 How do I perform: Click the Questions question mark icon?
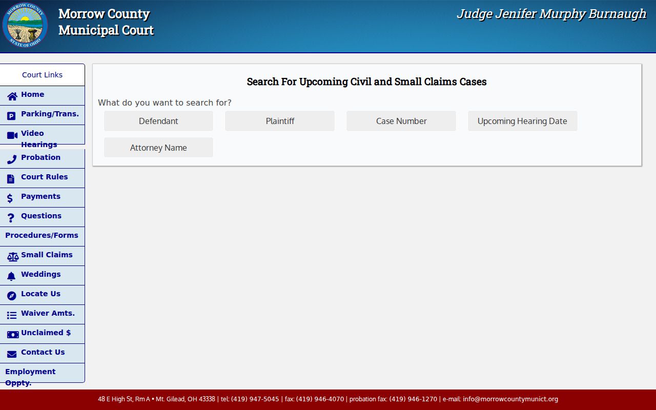(11, 218)
